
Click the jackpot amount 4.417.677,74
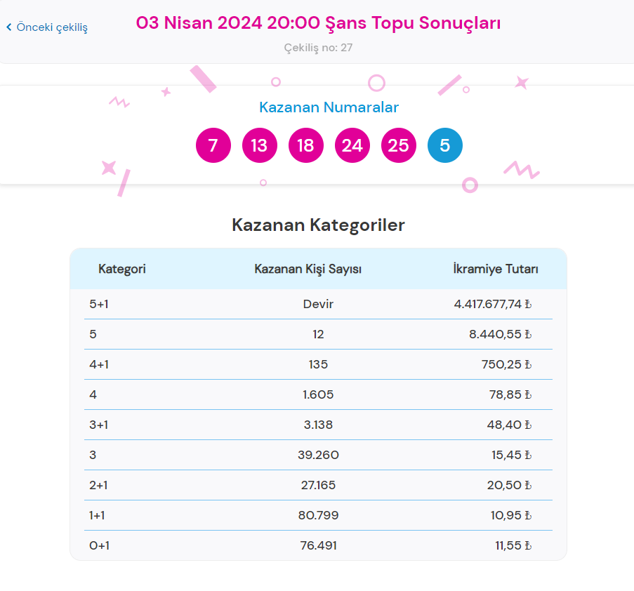pos(489,304)
